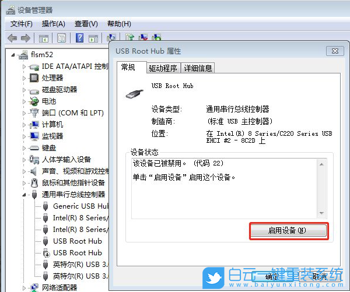Expand the 键盘 node
The width and height of the screenshot is (350, 292).
(24, 148)
